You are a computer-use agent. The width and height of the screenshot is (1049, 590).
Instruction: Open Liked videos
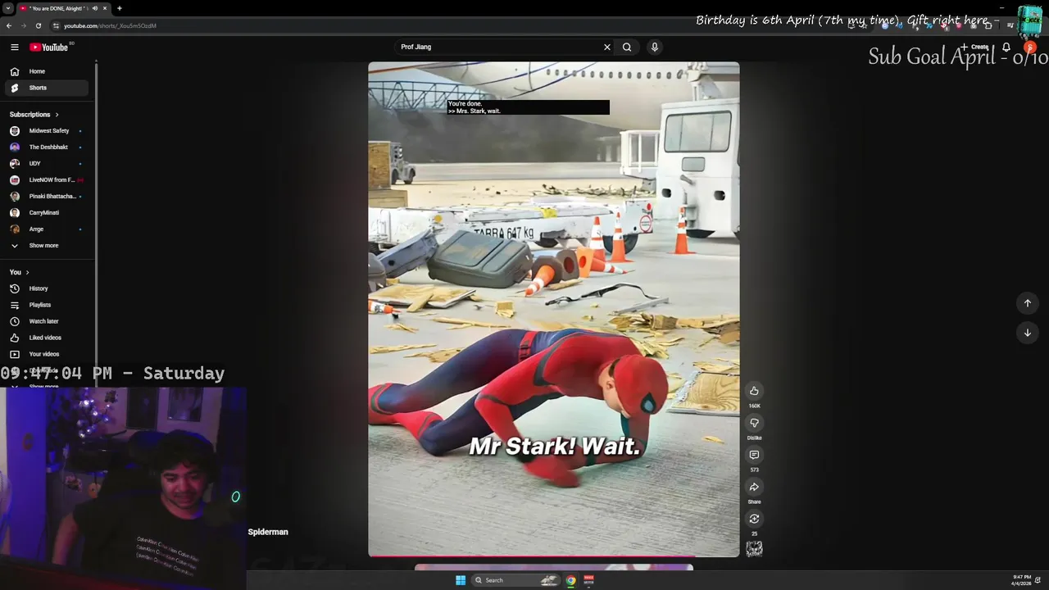(x=46, y=338)
